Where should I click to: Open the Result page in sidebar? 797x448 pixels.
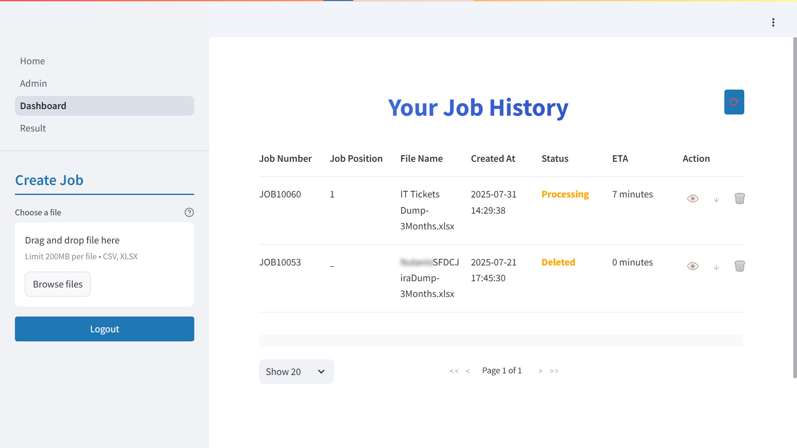point(33,128)
